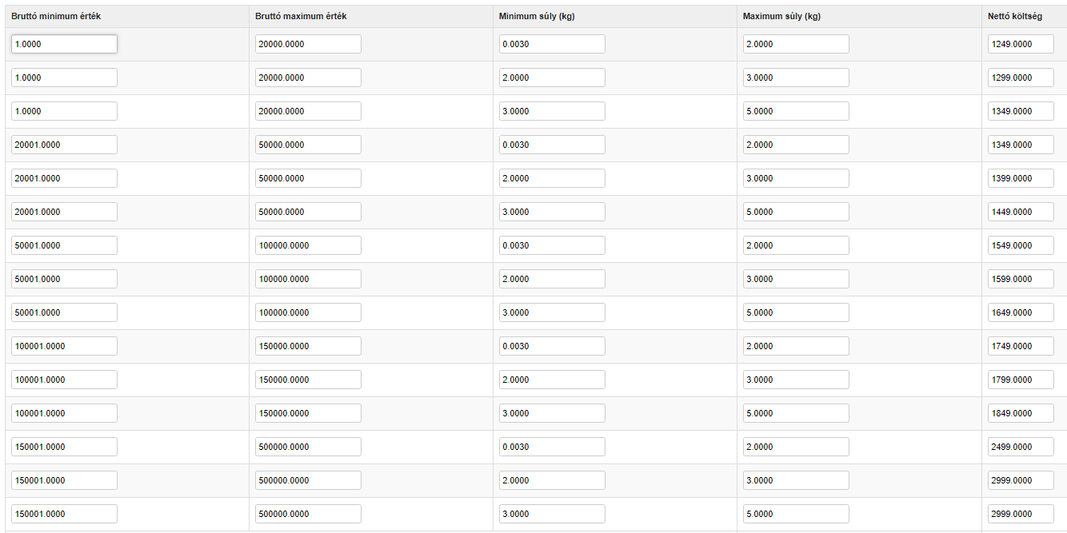Select the net cost field 1749.0000
The height and width of the screenshot is (533, 1067).
tap(1021, 346)
